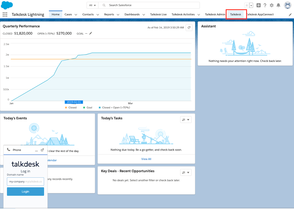This screenshot has height=209, width=294.
Task: Open the Talkdesk Live tab
Action: coord(158,14)
